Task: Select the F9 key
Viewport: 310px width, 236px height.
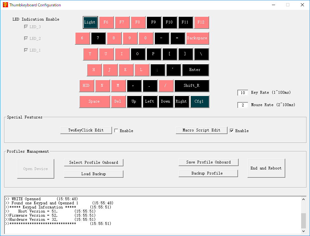Action: point(154,22)
